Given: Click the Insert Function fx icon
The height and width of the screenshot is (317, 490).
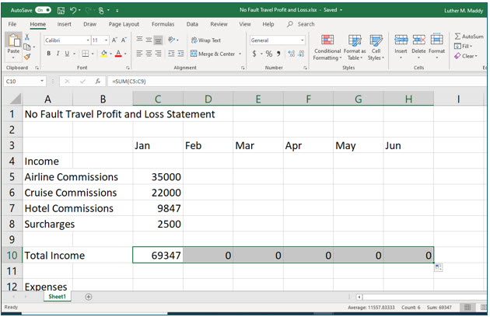Looking at the screenshot, I should [98, 82].
